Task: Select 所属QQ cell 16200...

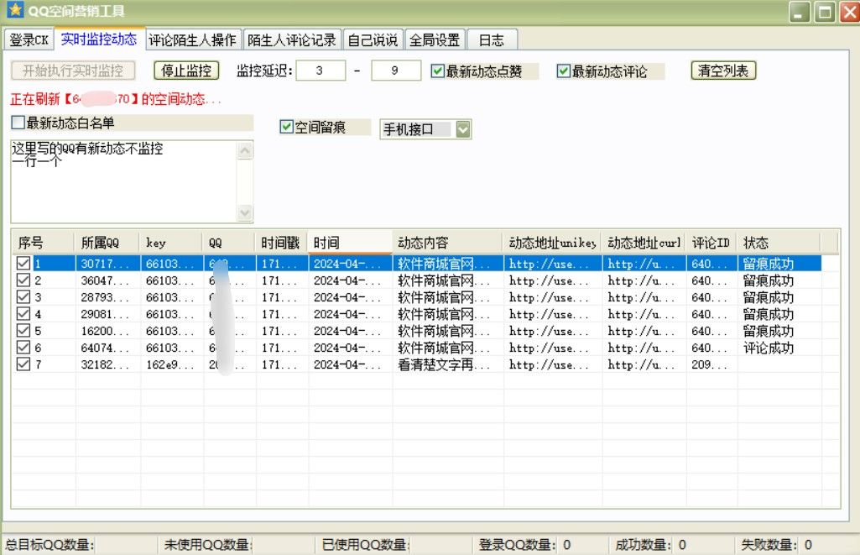Action: (x=107, y=331)
